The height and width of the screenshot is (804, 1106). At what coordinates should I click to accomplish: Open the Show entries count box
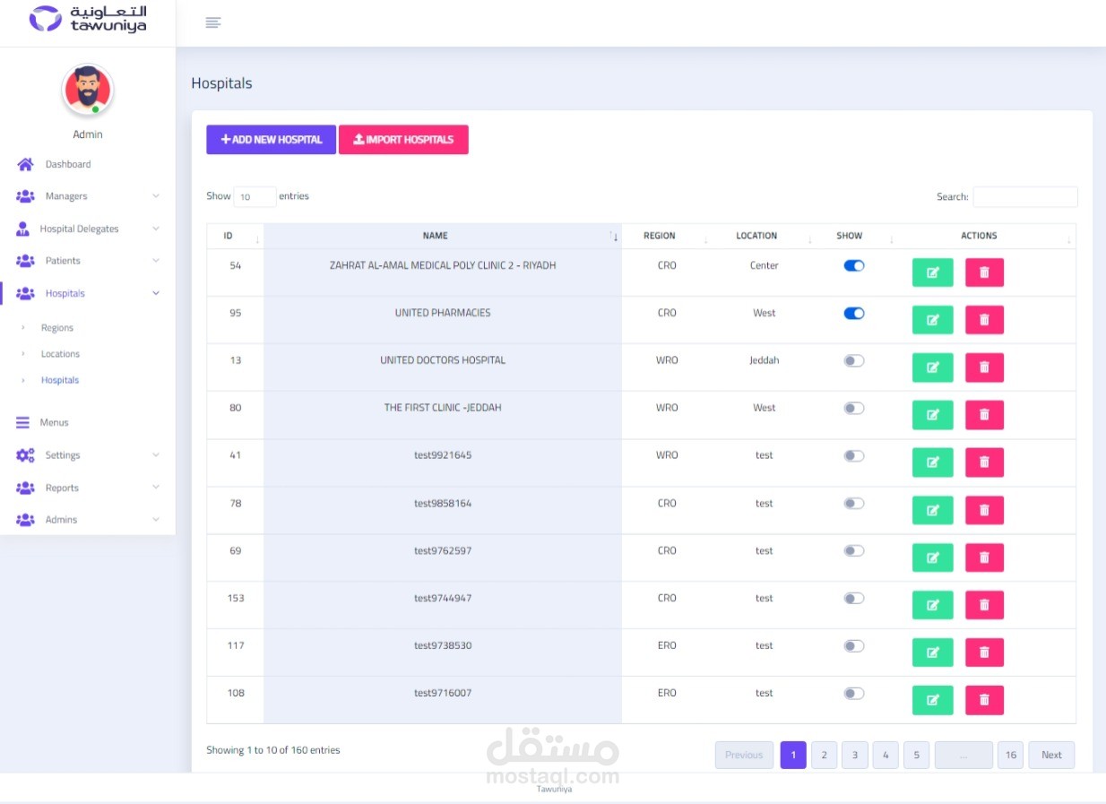click(255, 197)
